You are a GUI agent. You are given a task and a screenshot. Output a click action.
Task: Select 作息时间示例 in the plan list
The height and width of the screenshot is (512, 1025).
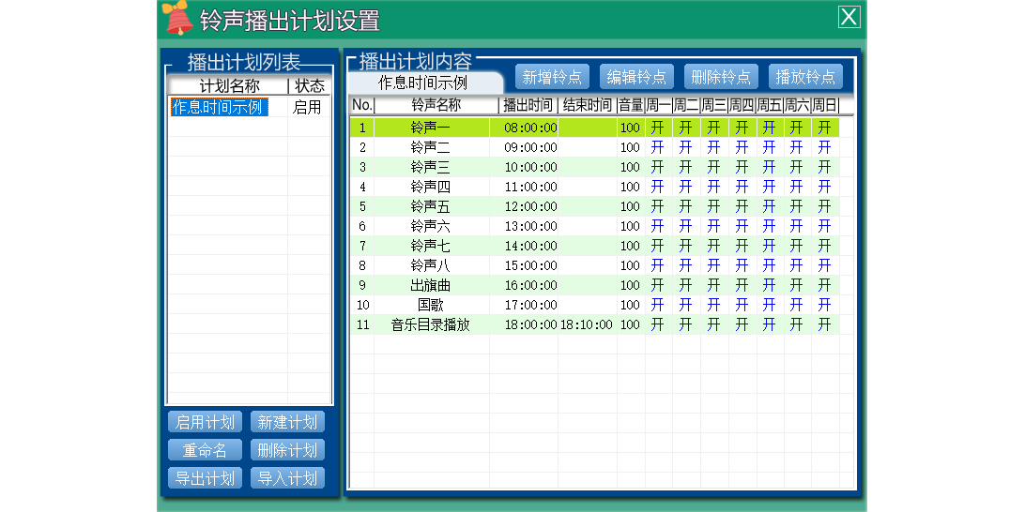pos(219,107)
